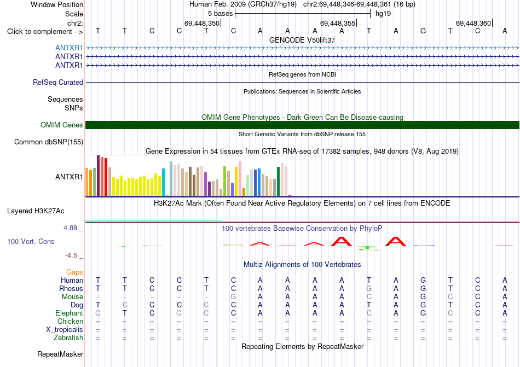Click the 'RefSeq genes from NCBI' title
The height and width of the screenshot is (367, 520).
pyautogui.click(x=303, y=74)
